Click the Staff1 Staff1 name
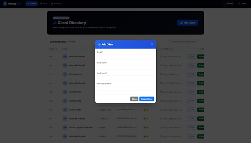The height and width of the screenshot is (143, 251). (x=75, y=92)
